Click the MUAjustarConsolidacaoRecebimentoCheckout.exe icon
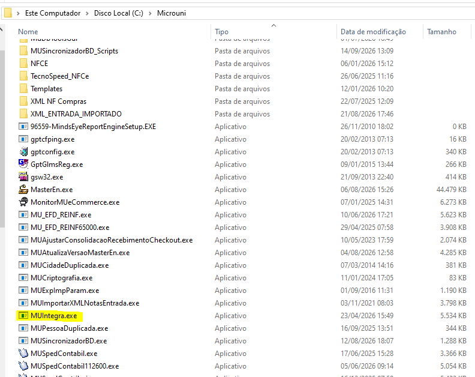Image resolution: width=475 pixels, height=377 pixels. (x=23, y=240)
